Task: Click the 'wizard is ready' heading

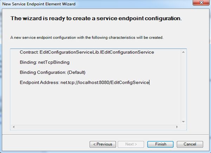Action: (96, 18)
